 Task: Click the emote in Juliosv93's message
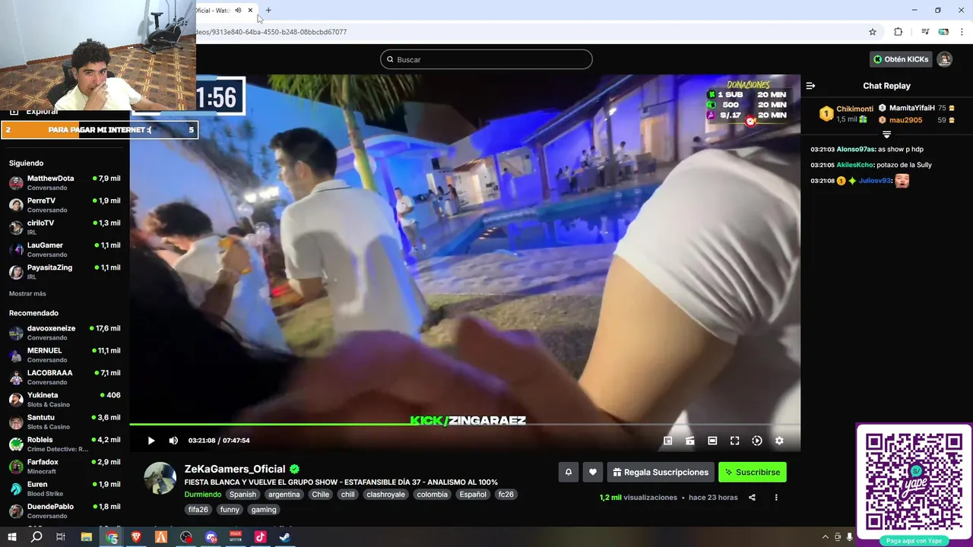pos(902,181)
